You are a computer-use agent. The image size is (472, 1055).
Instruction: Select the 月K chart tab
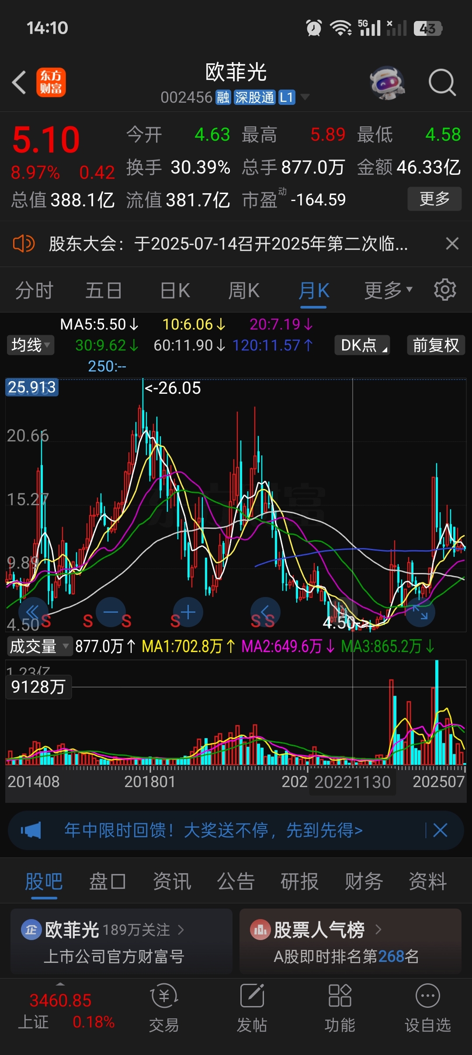point(314,290)
